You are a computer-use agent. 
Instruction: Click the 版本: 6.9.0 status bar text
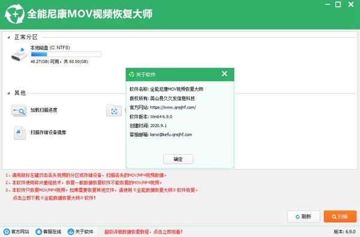pos(344,232)
